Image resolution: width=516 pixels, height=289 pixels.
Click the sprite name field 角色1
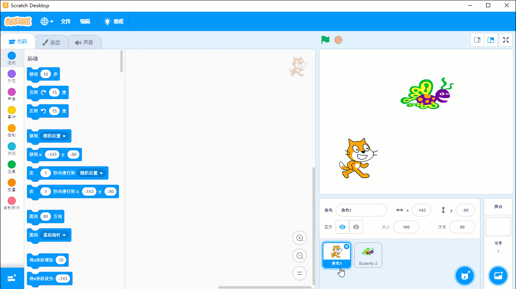click(x=361, y=210)
